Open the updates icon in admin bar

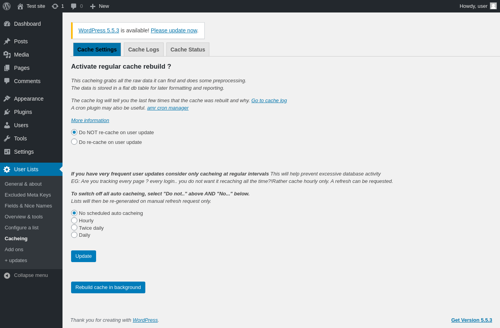coord(55,6)
